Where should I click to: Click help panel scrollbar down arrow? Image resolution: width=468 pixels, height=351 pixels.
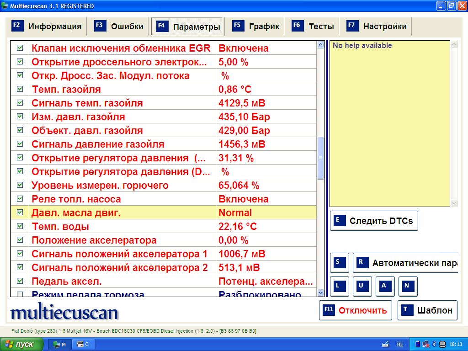point(454,203)
